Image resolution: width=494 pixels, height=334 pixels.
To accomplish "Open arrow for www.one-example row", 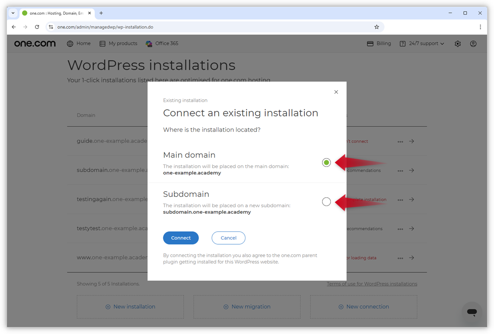I will [x=411, y=258].
